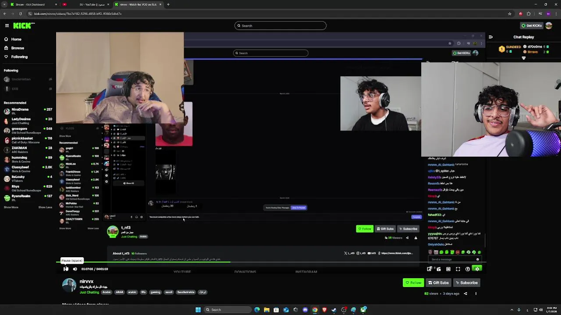The width and height of the screenshot is (561, 315).
Task: Open the Chrome three-dot menu
Action: tap(556, 14)
